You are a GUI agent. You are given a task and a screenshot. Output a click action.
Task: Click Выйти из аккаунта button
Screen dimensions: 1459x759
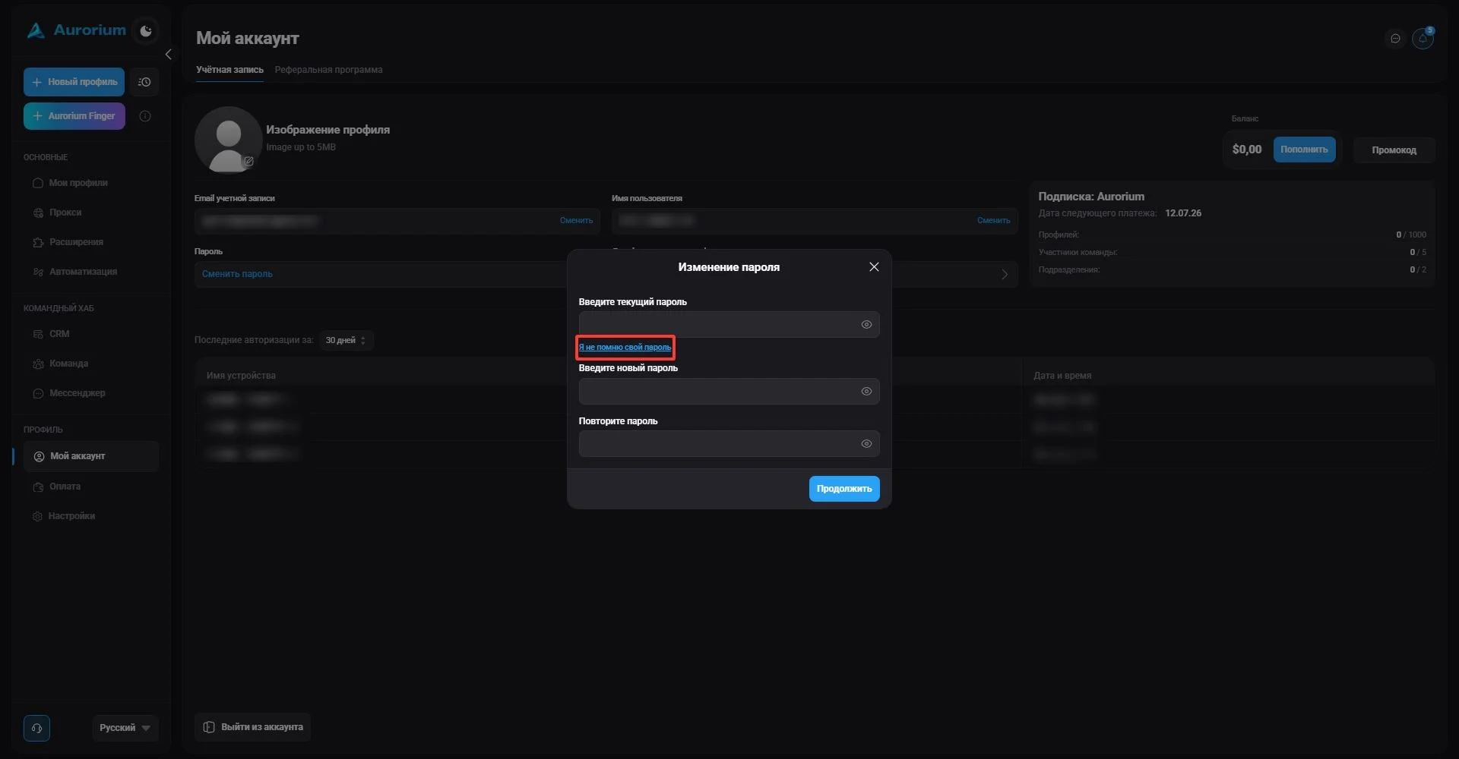252,727
